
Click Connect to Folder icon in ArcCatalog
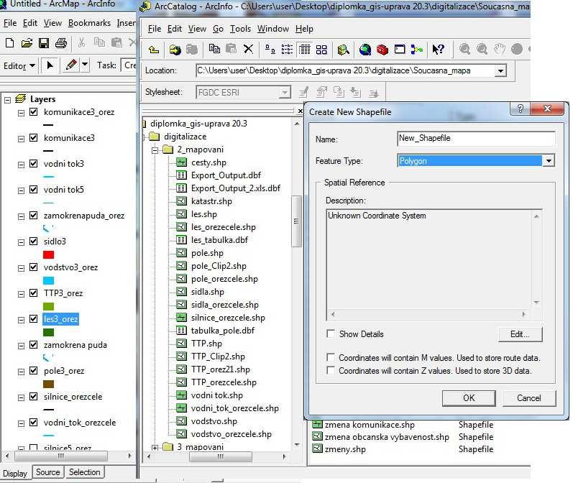click(175, 50)
